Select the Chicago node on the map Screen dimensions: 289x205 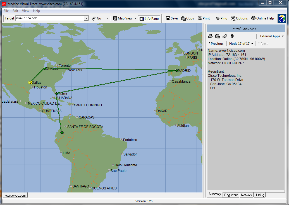coord(45,68)
